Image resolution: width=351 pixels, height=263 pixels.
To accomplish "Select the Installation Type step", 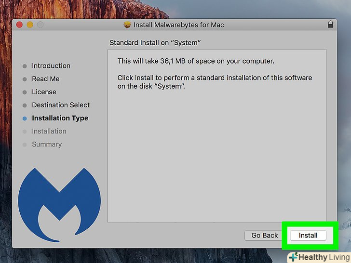I will [60, 118].
